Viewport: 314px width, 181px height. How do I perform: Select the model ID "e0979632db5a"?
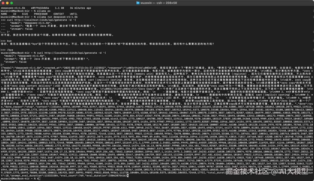pos(40,8)
